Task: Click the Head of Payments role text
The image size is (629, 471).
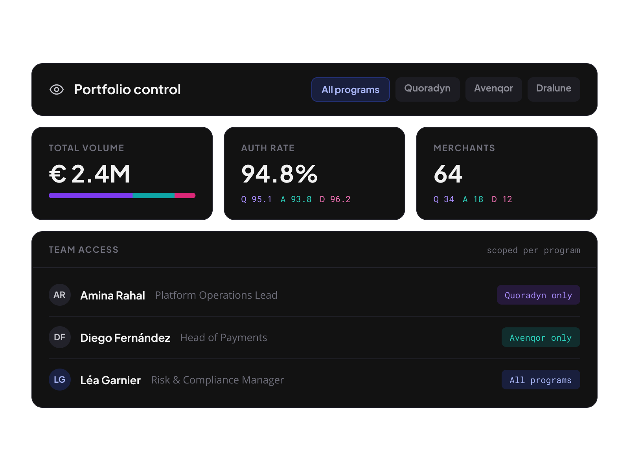Action: pyautogui.click(x=223, y=338)
